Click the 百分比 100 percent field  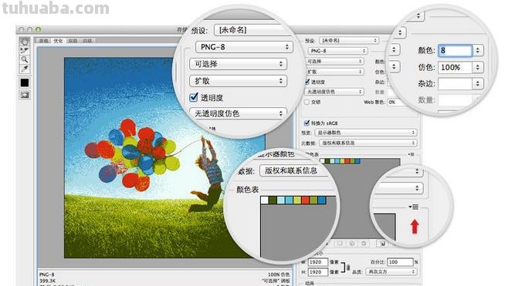coord(401,262)
